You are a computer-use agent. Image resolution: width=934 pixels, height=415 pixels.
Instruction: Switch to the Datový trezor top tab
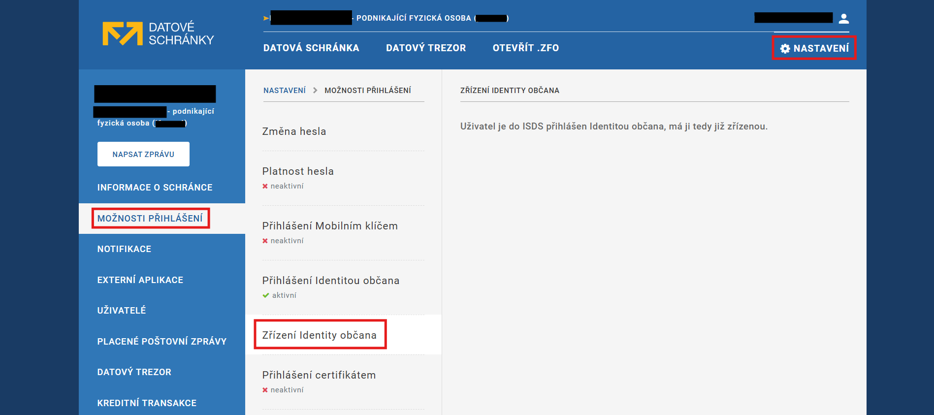point(425,48)
